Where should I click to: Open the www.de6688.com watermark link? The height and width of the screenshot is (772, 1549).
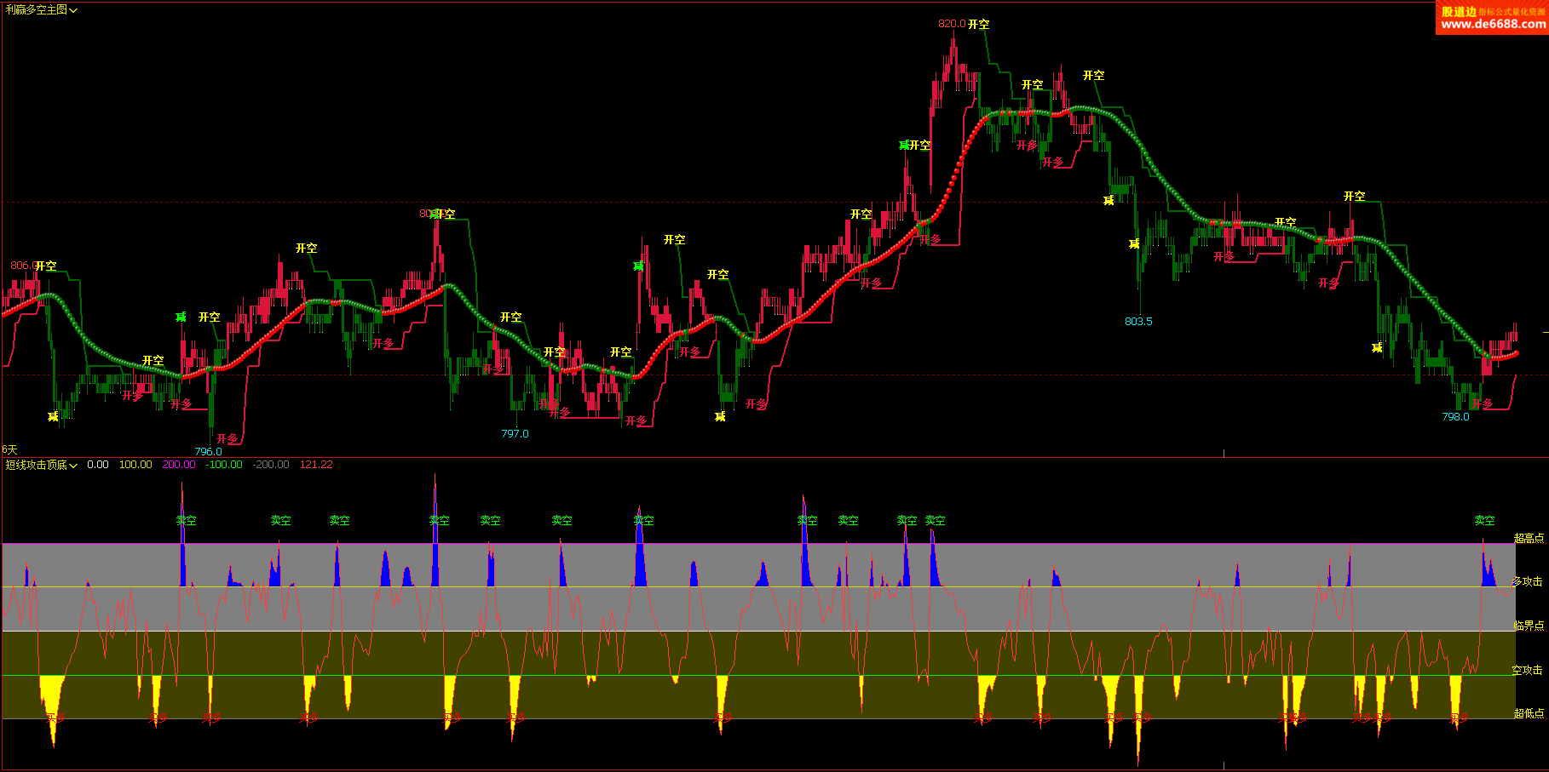coord(1493,24)
